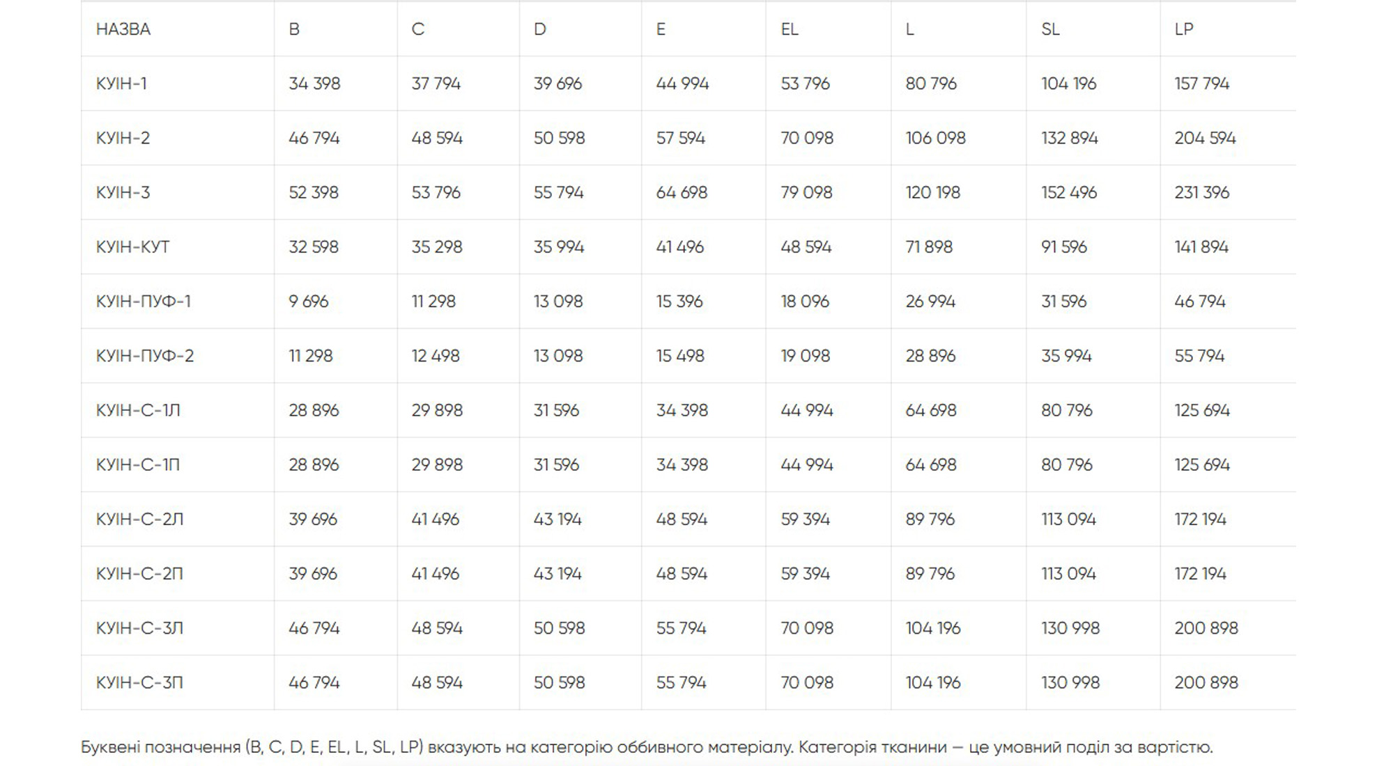Click the НАЗВА column header
The height and width of the screenshot is (766, 1377).
[123, 29]
